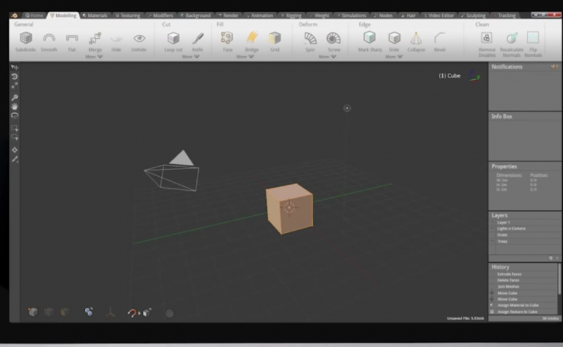Select Extrude Faces in History
The image size is (563, 347).
click(x=523, y=274)
